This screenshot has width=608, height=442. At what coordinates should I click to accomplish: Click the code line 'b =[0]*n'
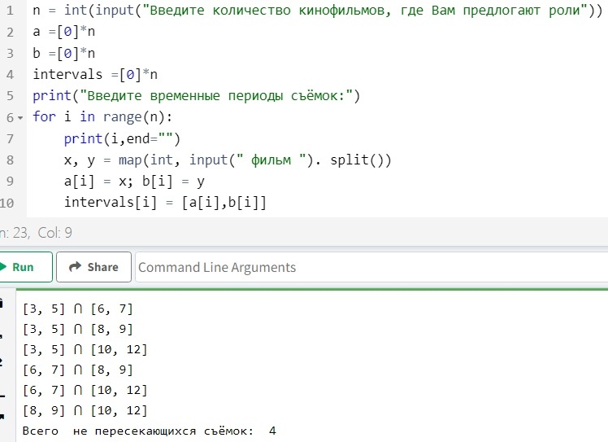pos(64,53)
